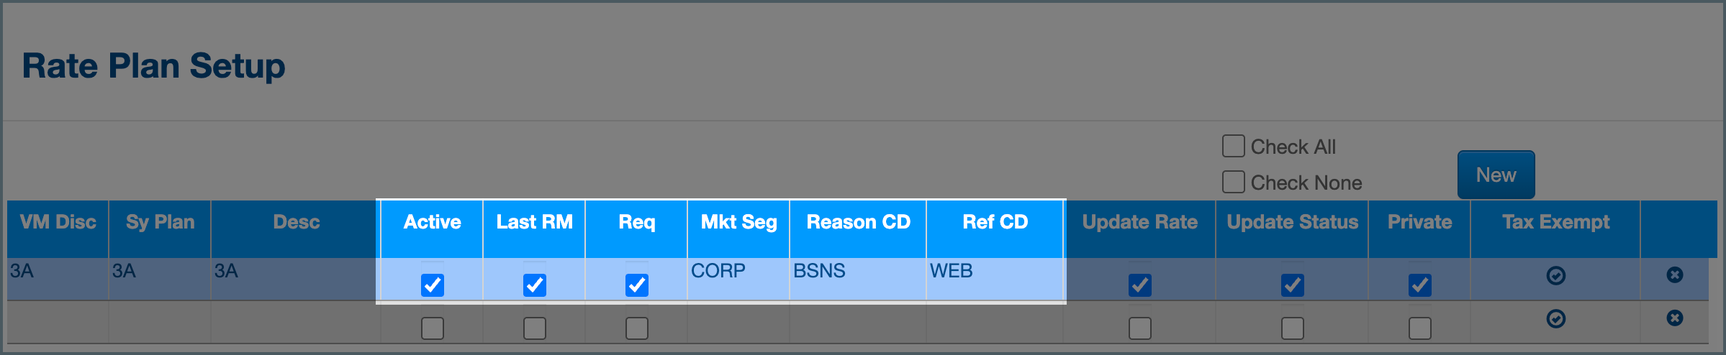Click the Update Rate column header

coord(1140,222)
